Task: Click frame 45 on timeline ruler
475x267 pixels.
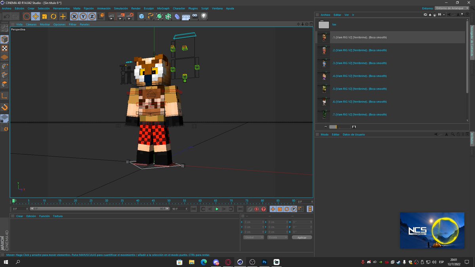Action: (x=154, y=201)
